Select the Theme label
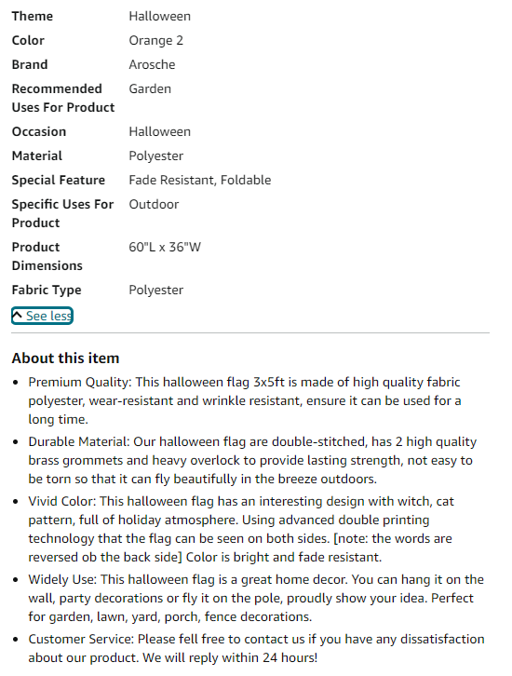Image resolution: width=512 pixels, height=676 pixels. (33, 17)
